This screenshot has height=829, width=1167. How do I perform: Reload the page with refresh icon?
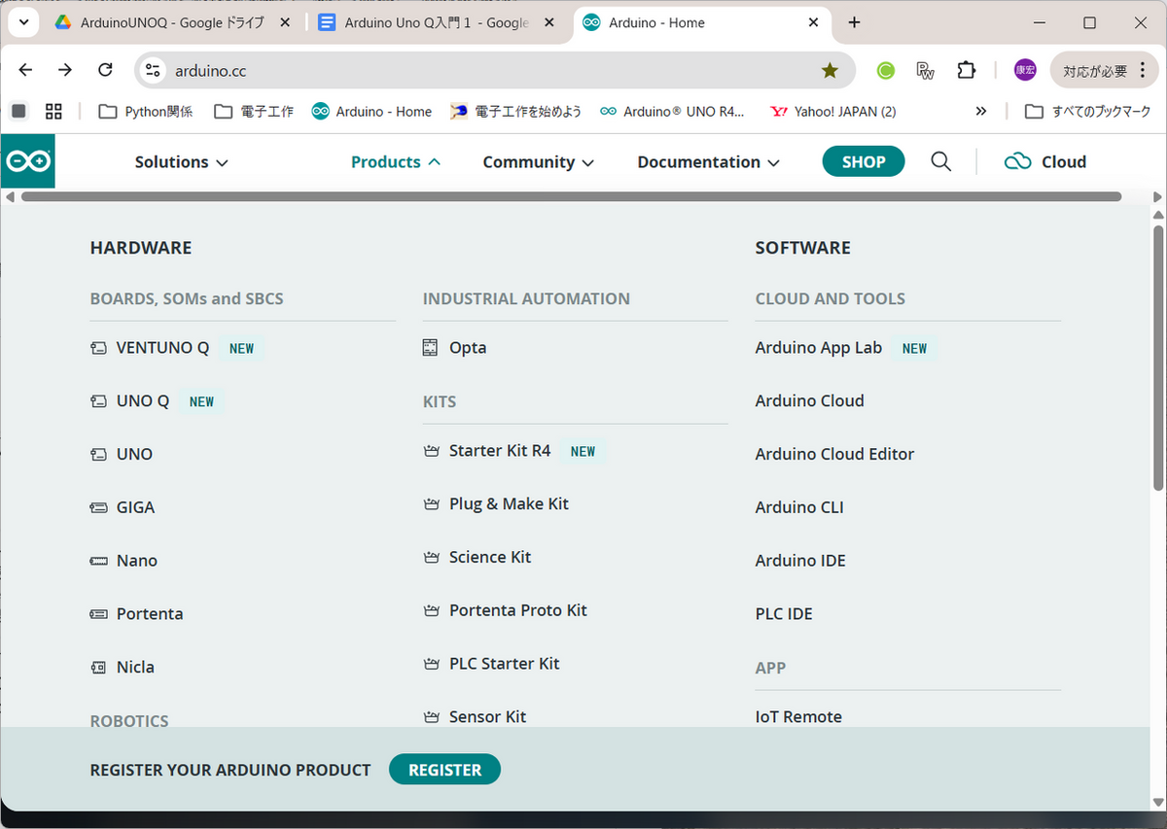pos(106,70)
